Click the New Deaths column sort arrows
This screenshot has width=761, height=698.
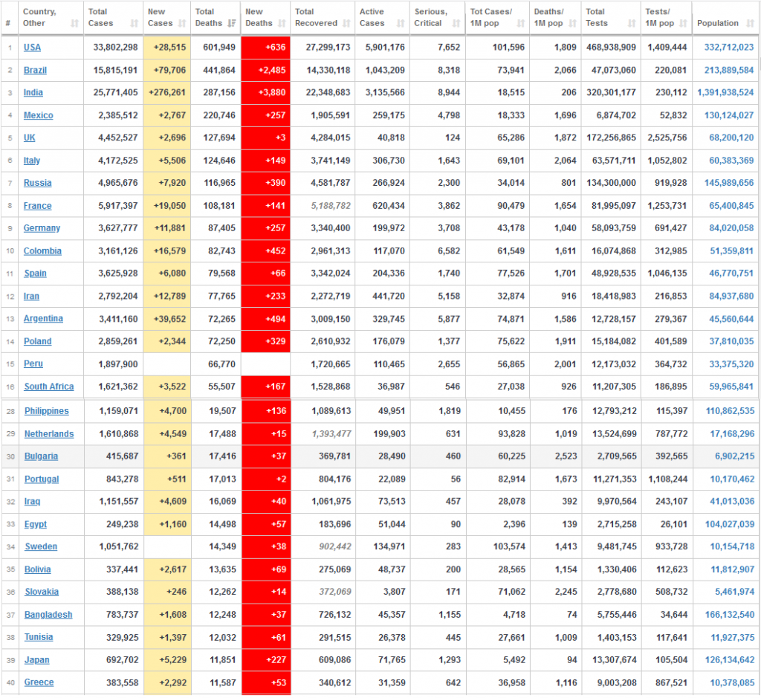281,24
